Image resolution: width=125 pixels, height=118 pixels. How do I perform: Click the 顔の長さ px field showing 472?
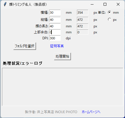83,26
